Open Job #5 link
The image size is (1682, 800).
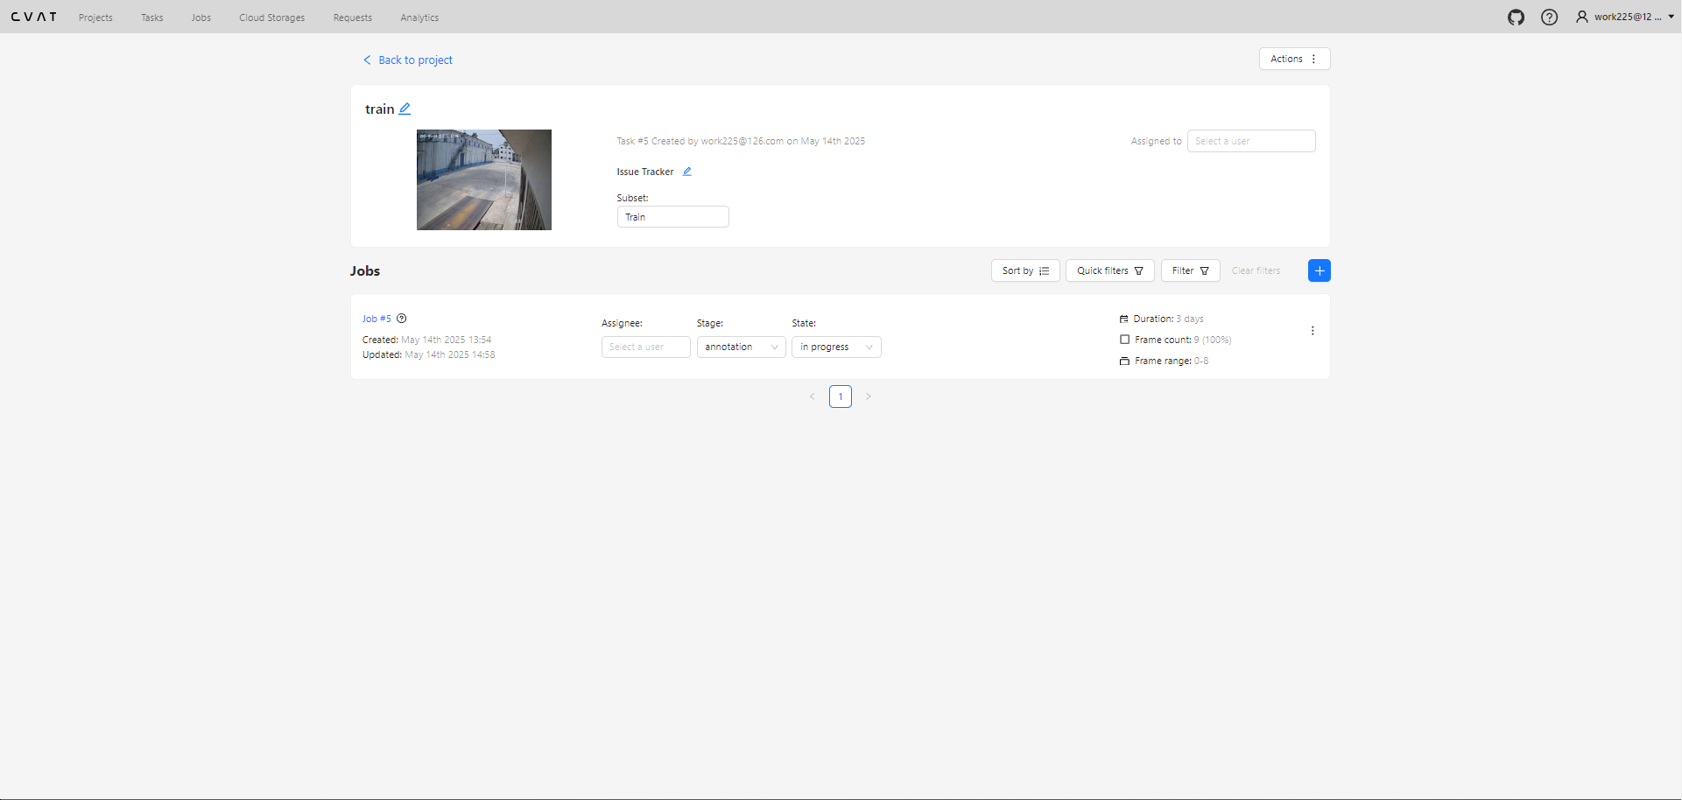[377, 319]
